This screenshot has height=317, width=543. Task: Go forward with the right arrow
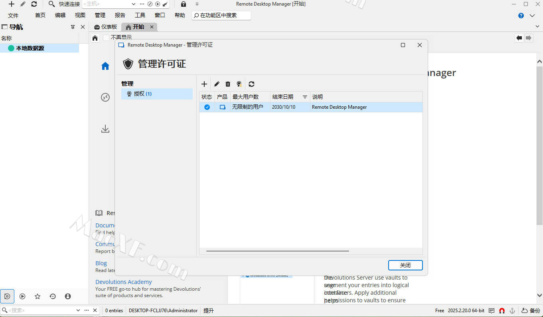529,38
